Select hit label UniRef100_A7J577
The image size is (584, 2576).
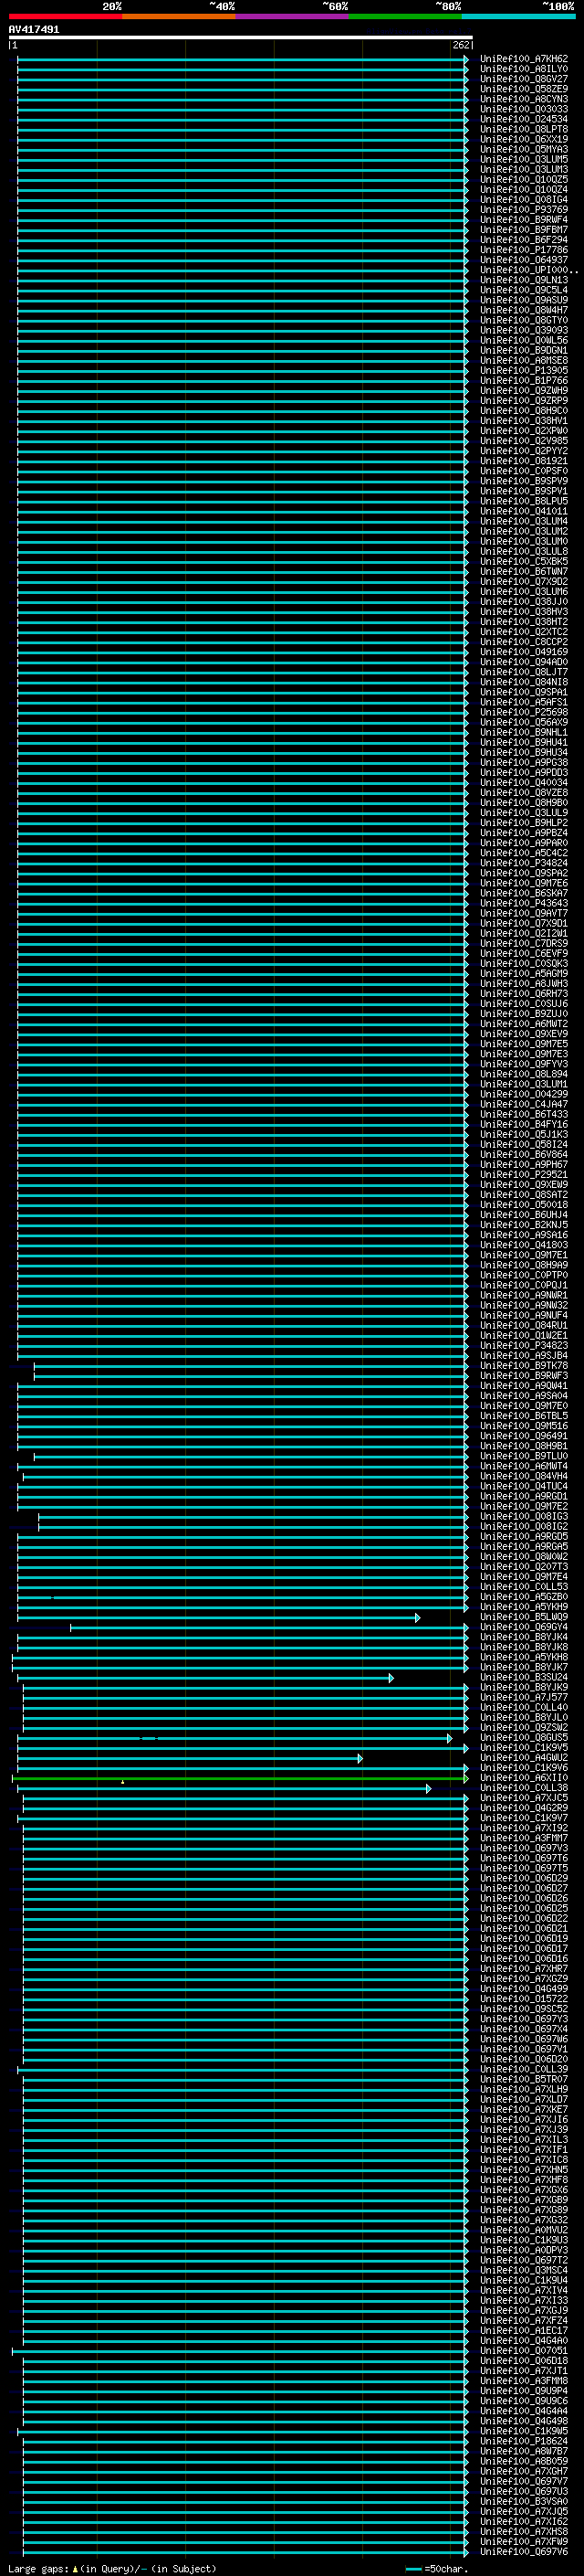click(x=524, y=1697)
